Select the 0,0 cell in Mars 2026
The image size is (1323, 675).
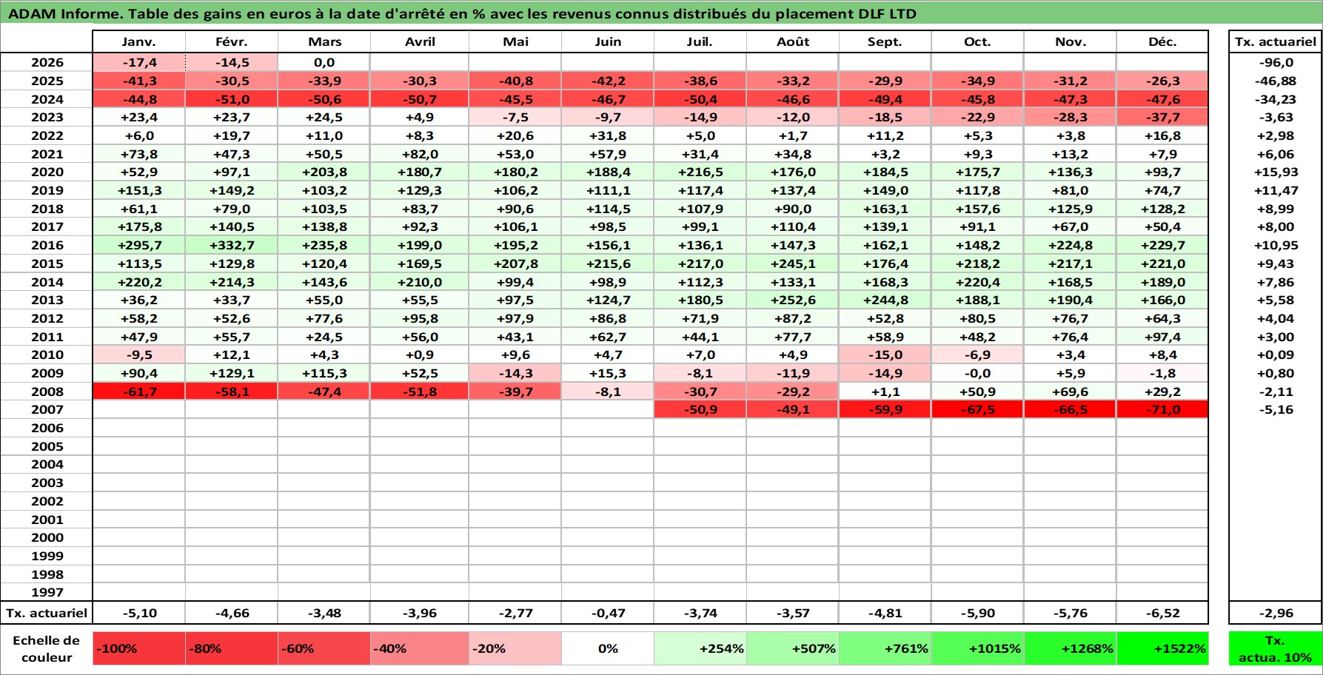pos(324,62)
